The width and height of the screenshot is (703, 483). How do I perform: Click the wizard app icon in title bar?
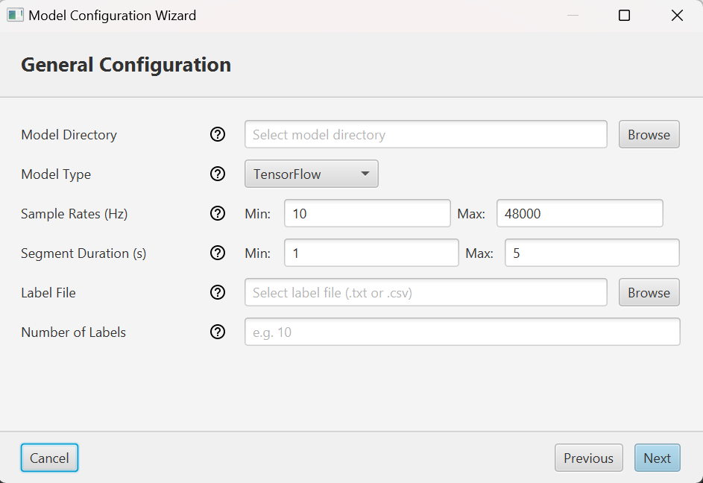(15, 15)
